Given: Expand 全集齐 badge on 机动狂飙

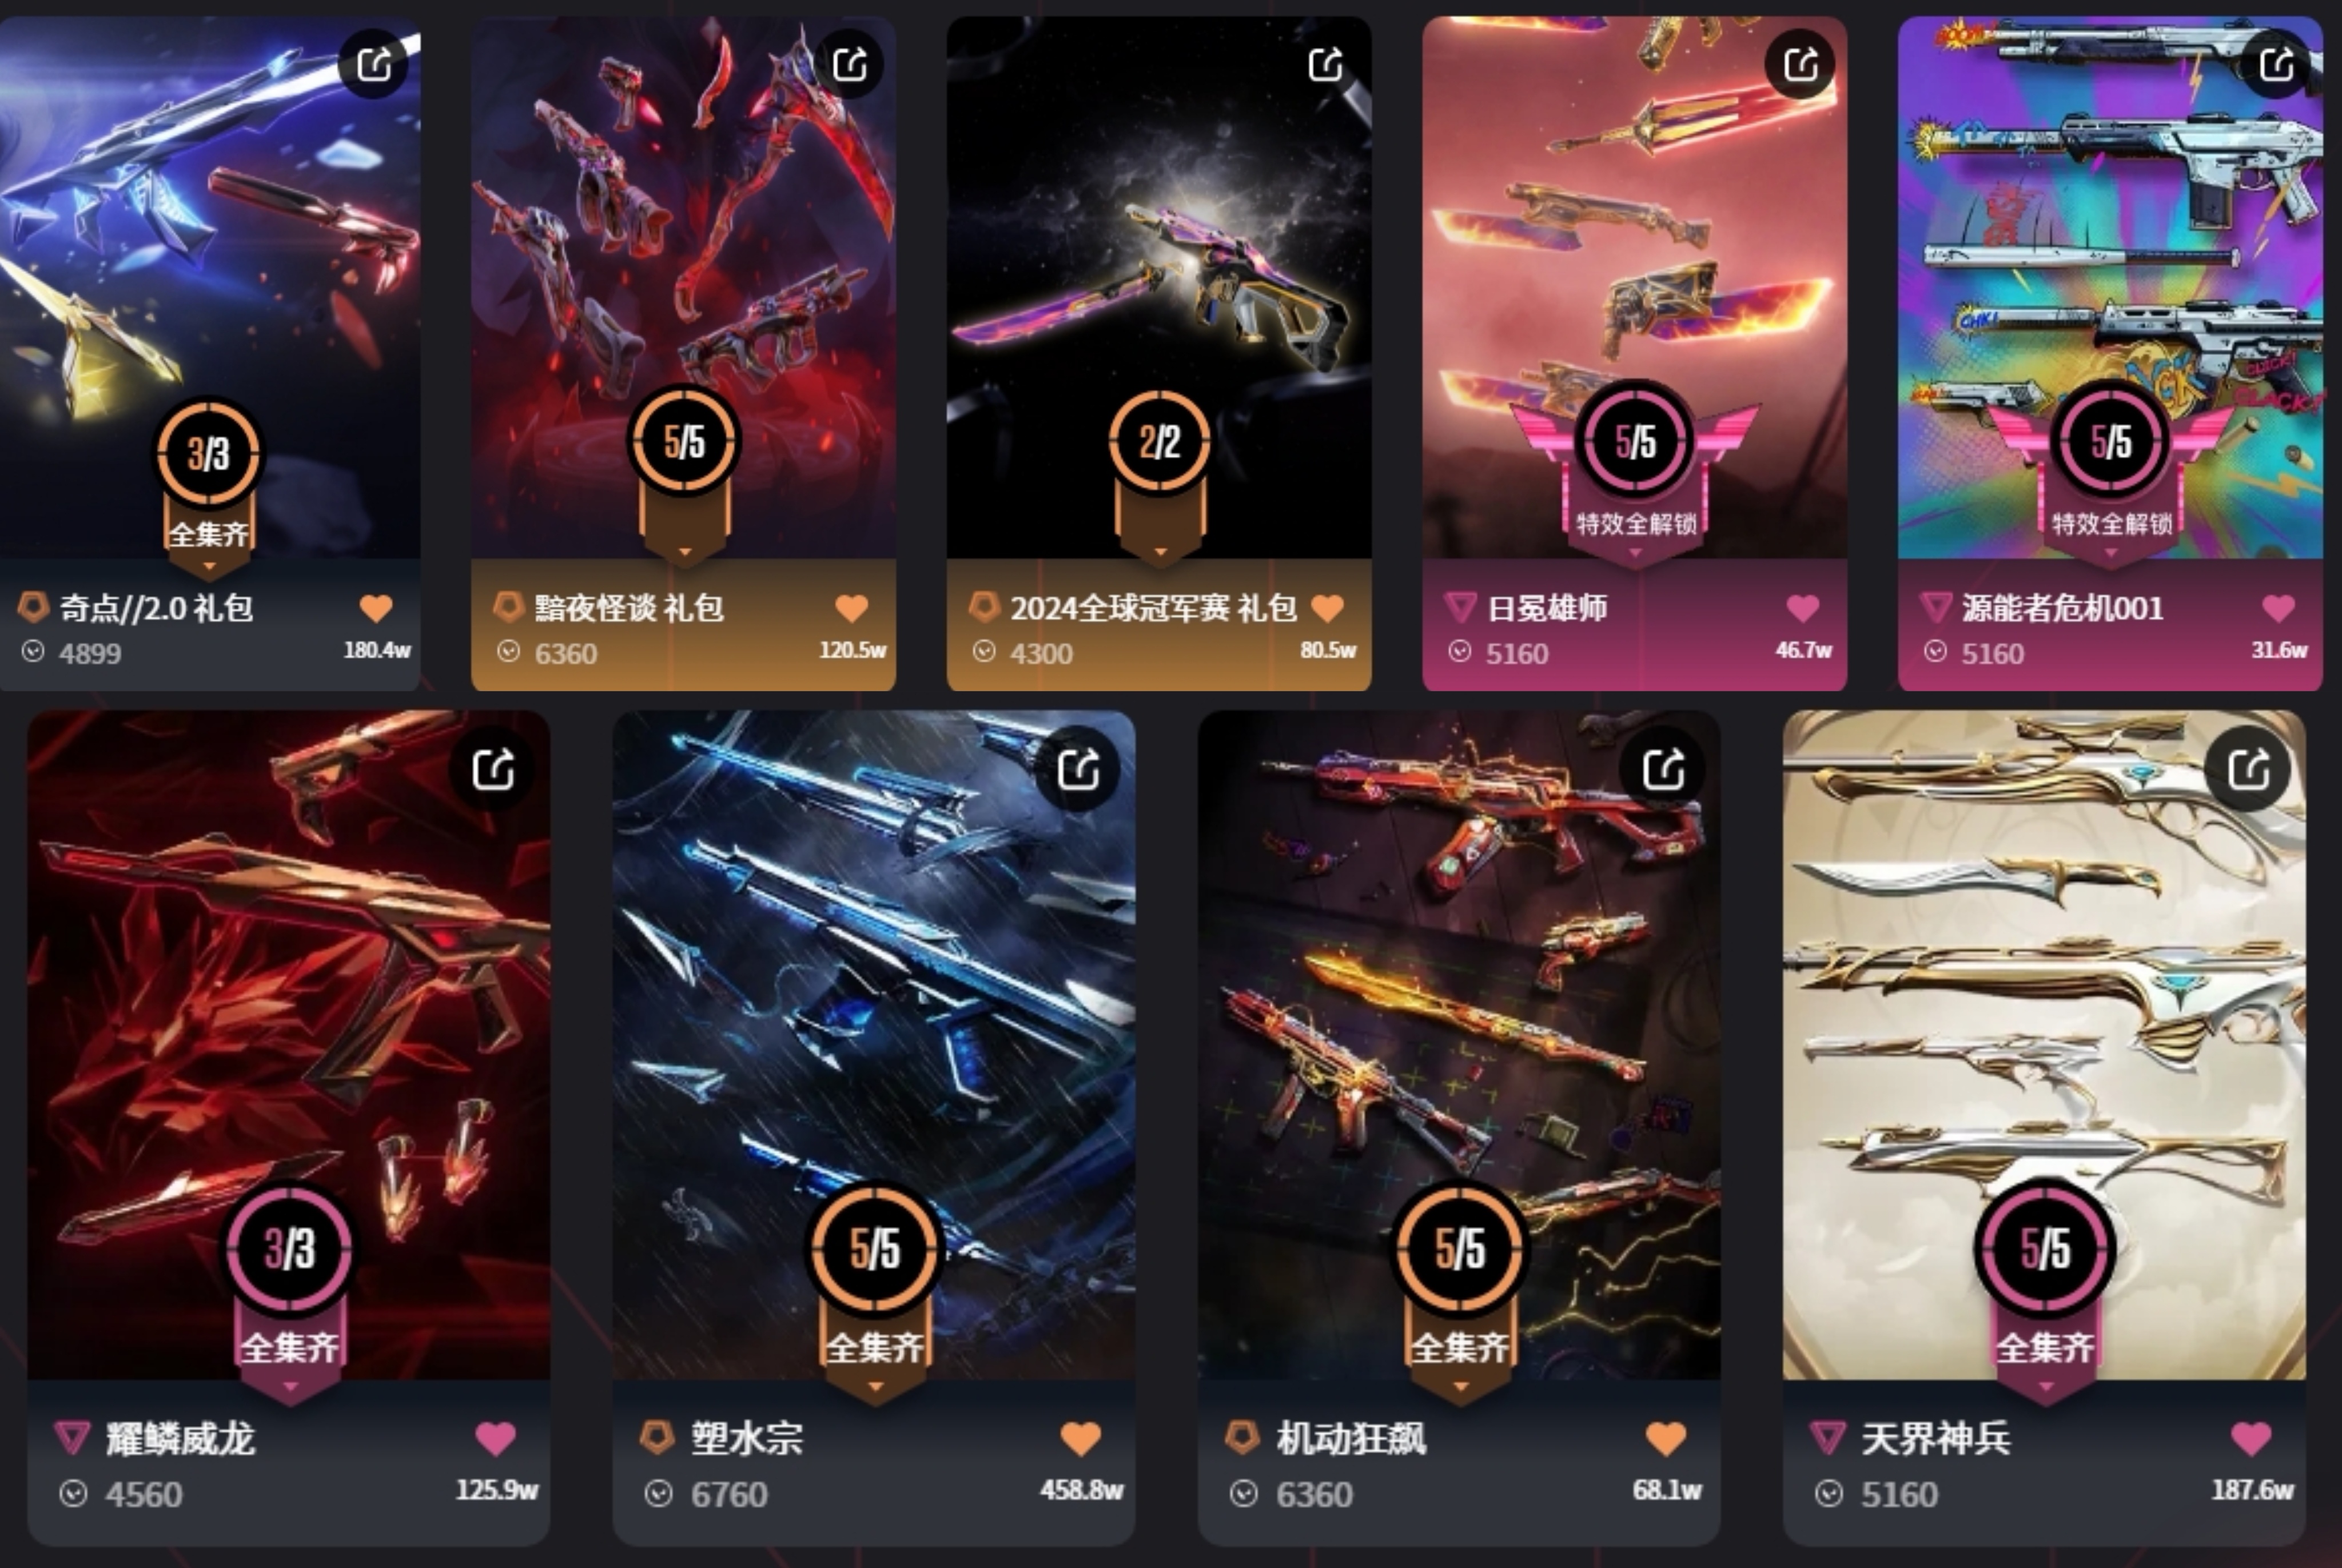Looking at the screenshot, I should [1460, 1386].
